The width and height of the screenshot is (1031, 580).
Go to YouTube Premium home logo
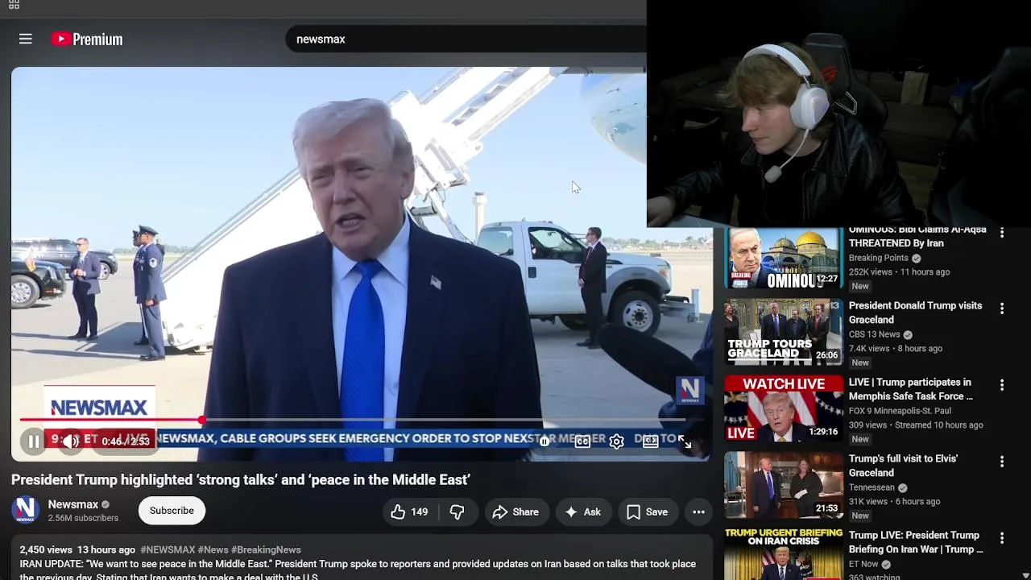click(x=87, y=39)
